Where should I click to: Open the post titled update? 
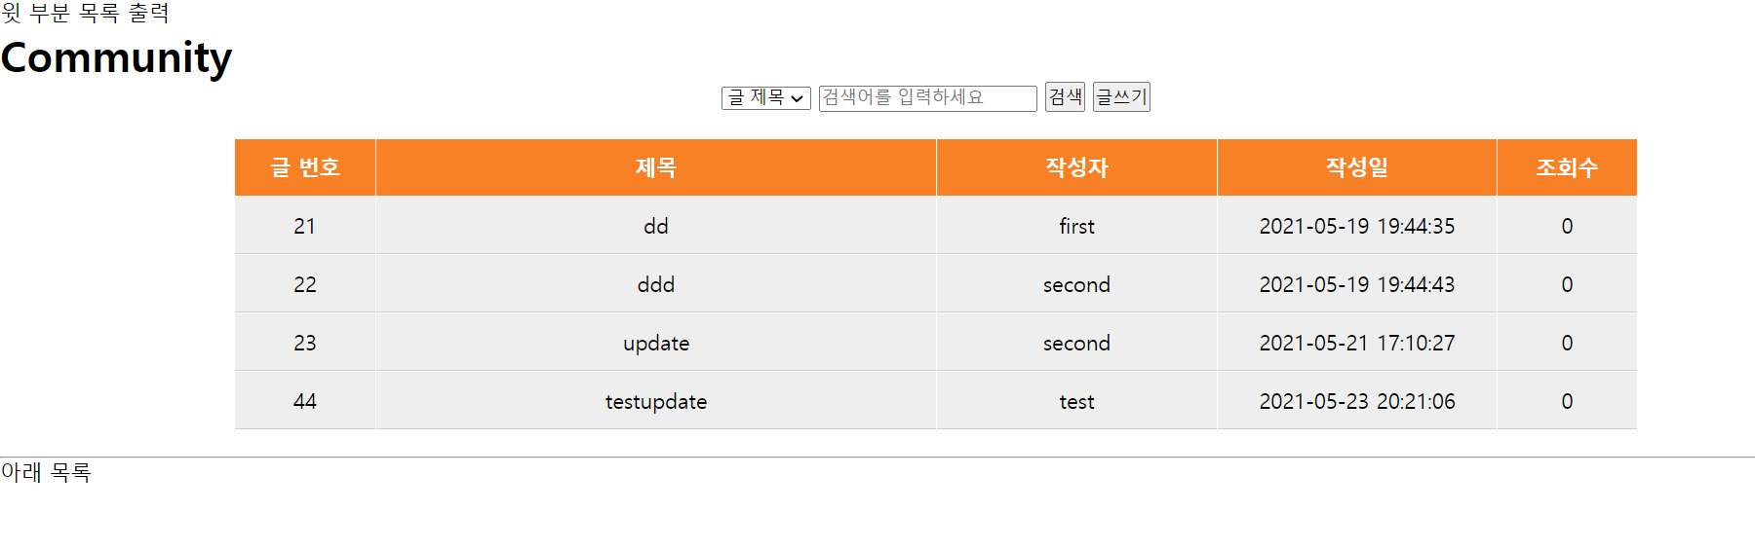coord(656,343)
